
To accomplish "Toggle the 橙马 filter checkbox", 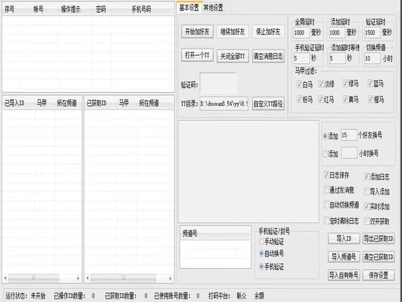I will pyautogui.click(x=370, y=99).
